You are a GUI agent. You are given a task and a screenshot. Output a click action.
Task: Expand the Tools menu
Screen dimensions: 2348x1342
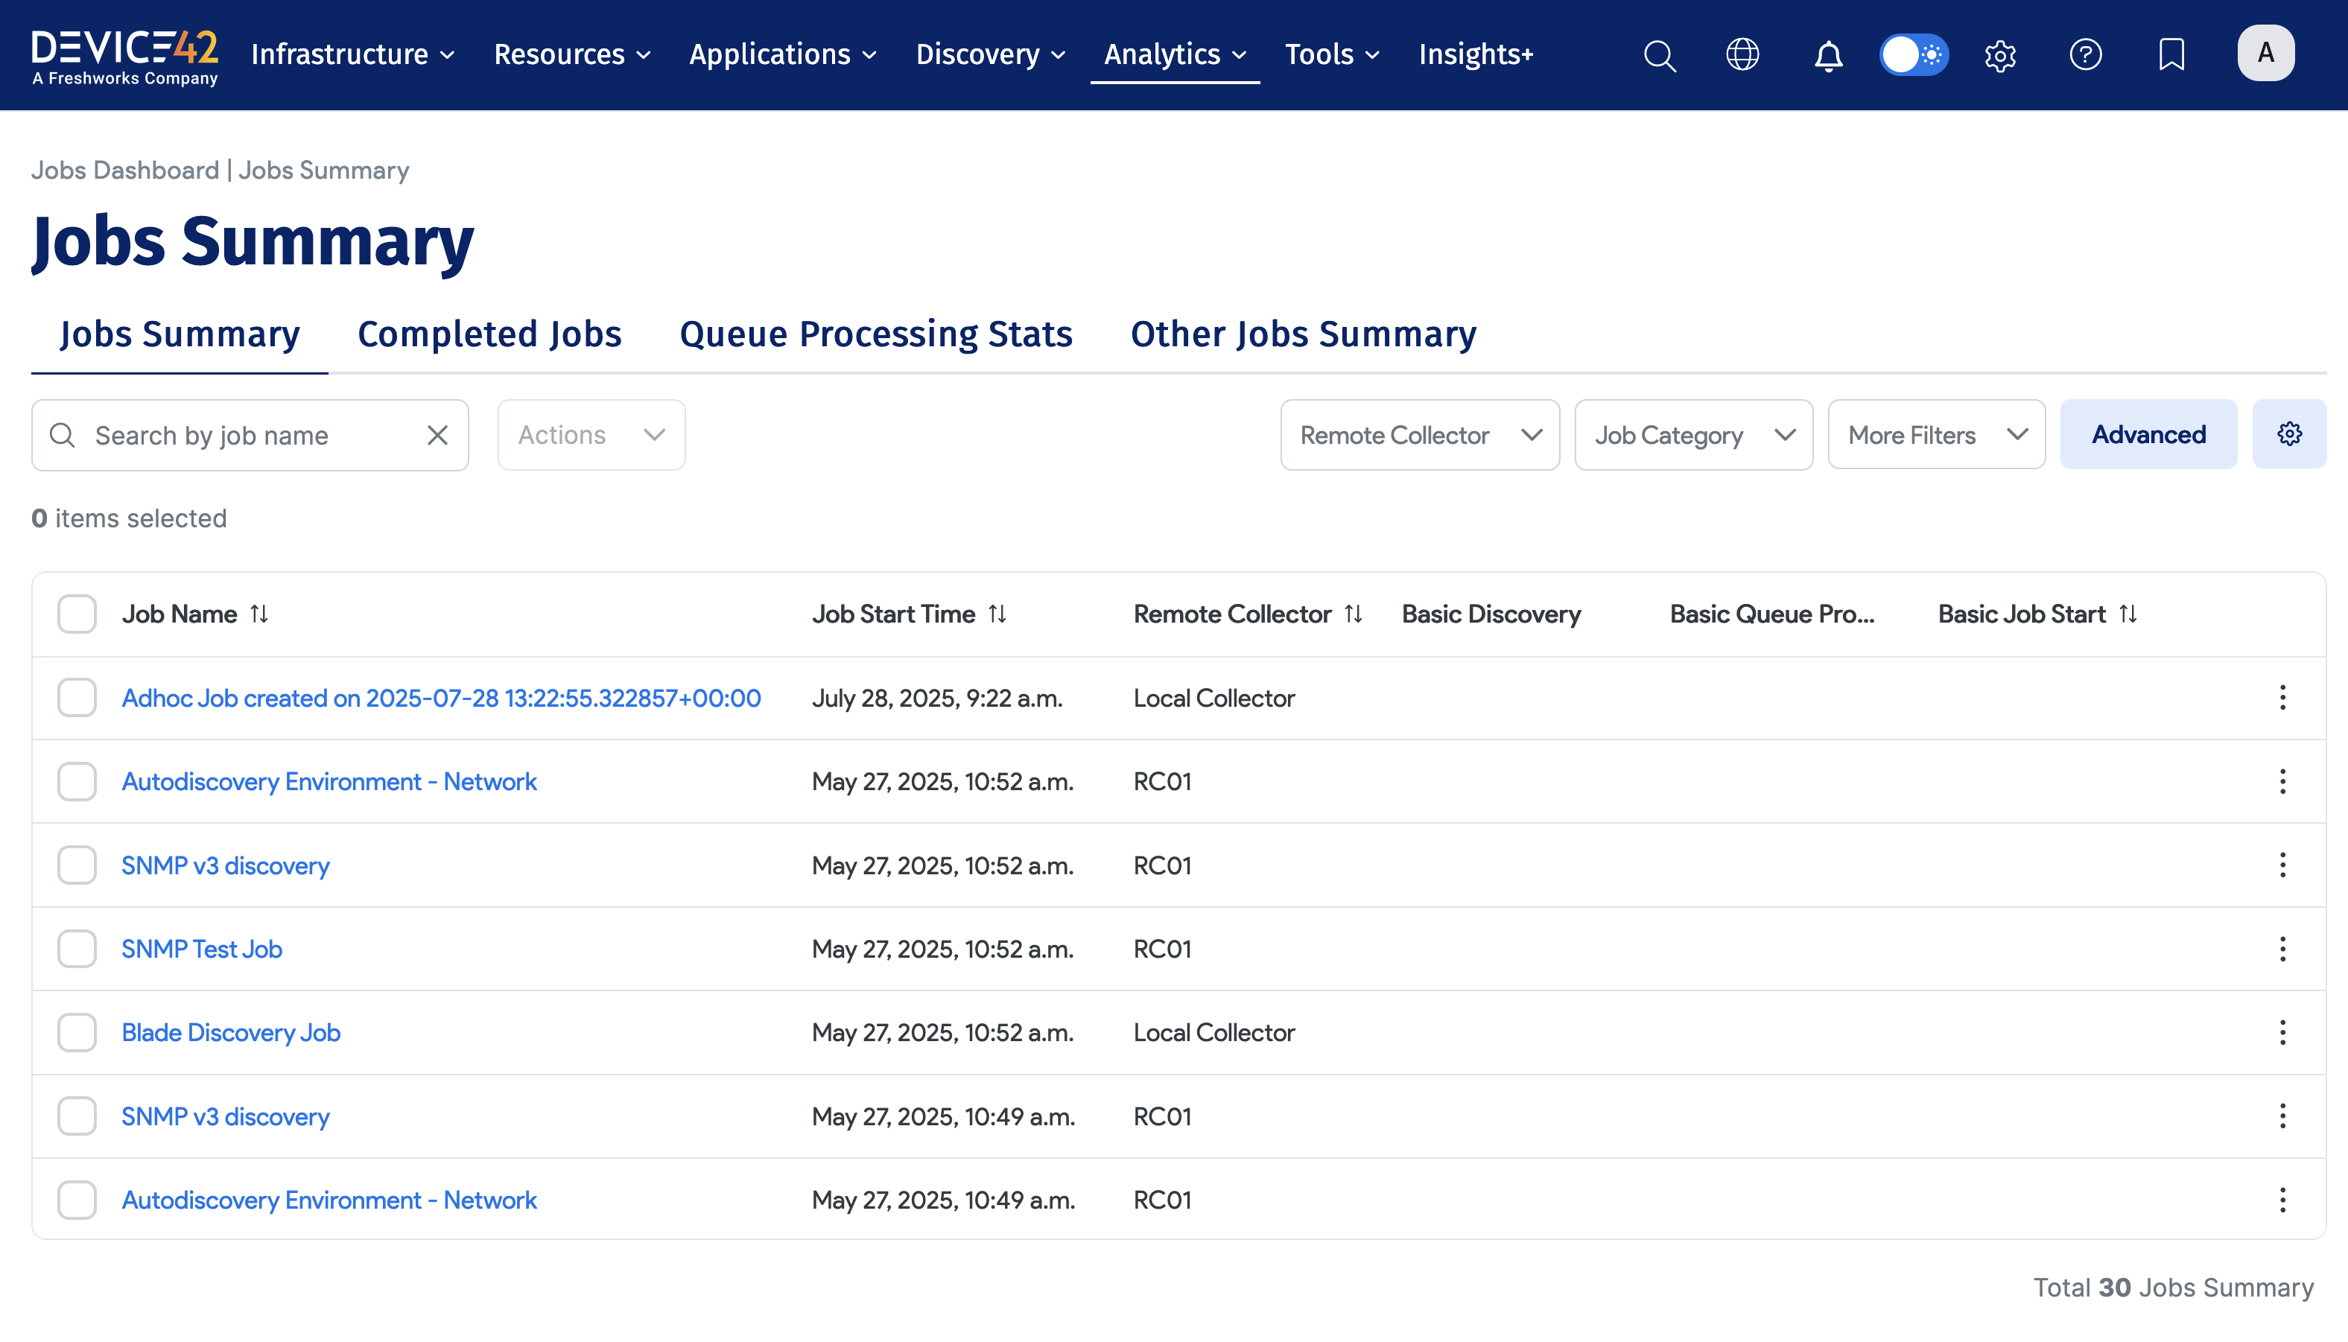click(1332, 54)
